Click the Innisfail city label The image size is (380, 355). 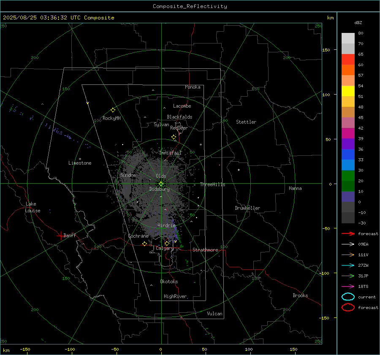[x=170, y=153]
